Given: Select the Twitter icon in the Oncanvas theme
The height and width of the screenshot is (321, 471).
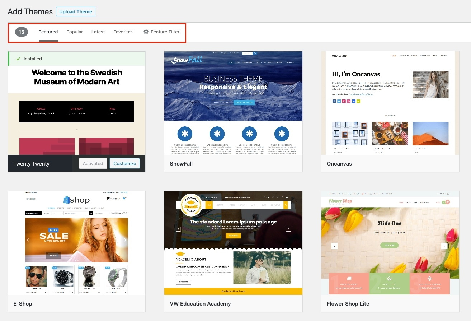Looking at the screenshot, I should coord(339,101).
